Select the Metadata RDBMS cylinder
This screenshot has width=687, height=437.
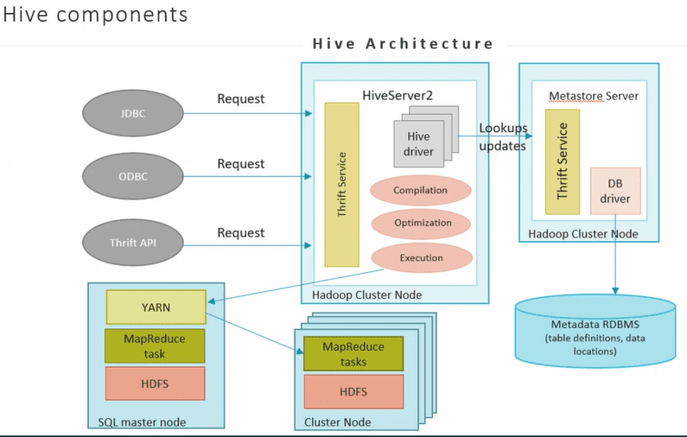[x=595, y=332]
